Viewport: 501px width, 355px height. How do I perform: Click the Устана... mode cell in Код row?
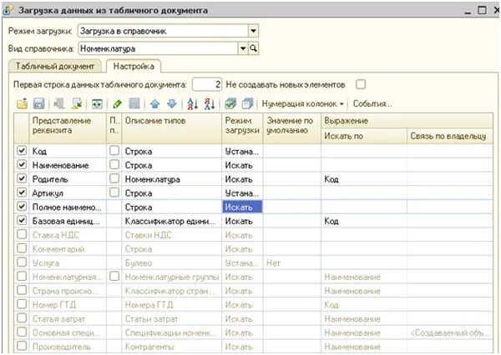click(x=242, y=151)
